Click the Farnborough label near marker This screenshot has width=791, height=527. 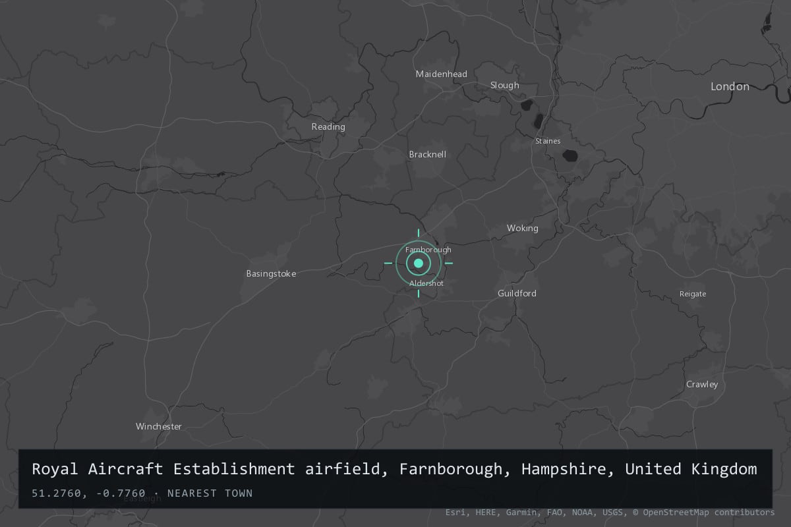[x=428, y=250]
